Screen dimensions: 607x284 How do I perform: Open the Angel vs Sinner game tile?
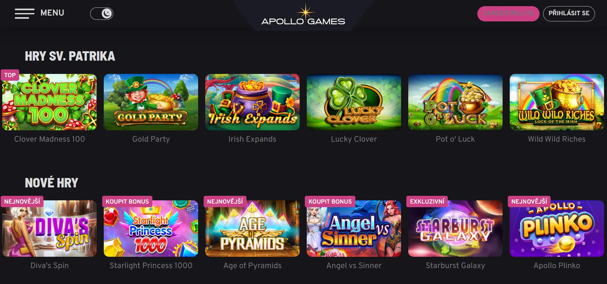click(x=354, y=229)
